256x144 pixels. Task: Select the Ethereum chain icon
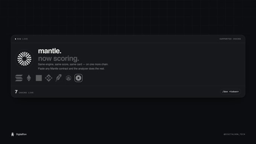pyautogui.click(x=29, y=78)
